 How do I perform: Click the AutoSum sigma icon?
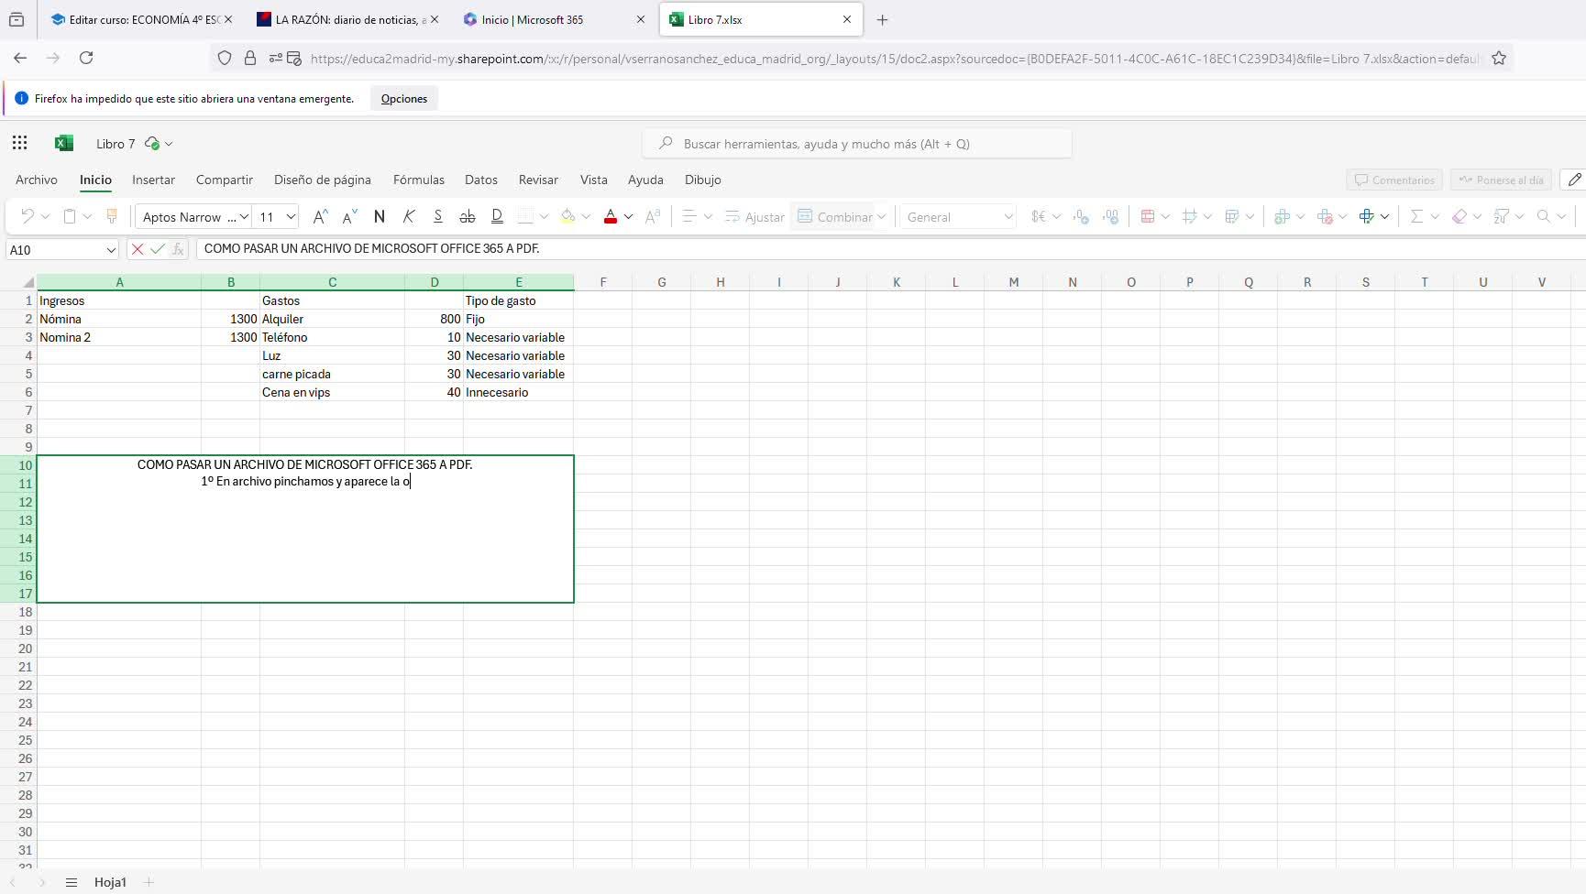click(x=1416, y=217)
